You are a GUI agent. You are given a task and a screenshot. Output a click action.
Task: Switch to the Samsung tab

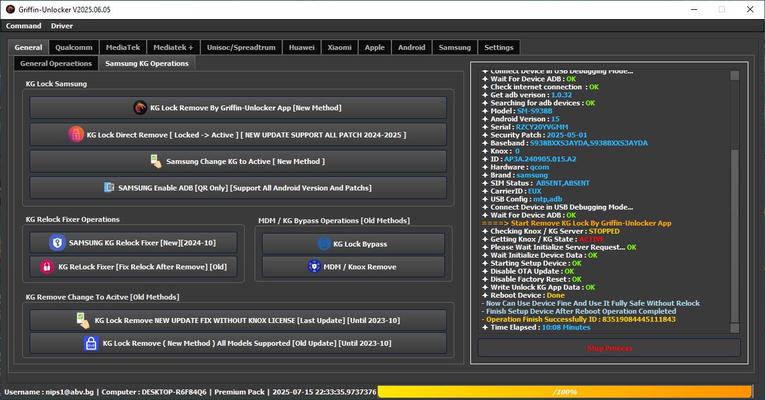click(455, 47)
